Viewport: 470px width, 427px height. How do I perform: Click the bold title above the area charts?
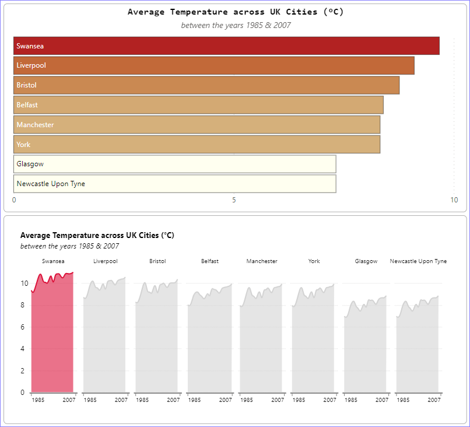97,236
